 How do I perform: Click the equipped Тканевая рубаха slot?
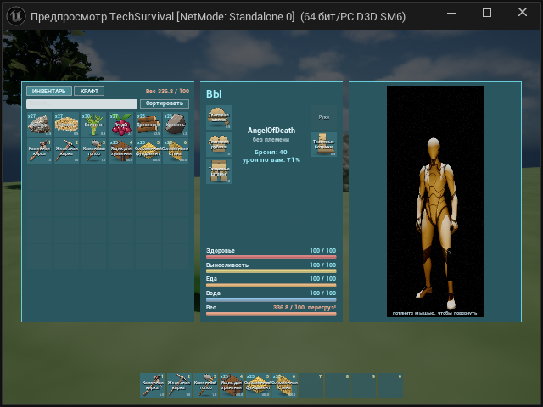tap(219, 144)
